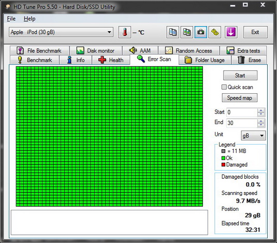Click the temperature thermometer icon
This screenshot has width=277, height=243.
pyautogui.click(x=125, y=32)
